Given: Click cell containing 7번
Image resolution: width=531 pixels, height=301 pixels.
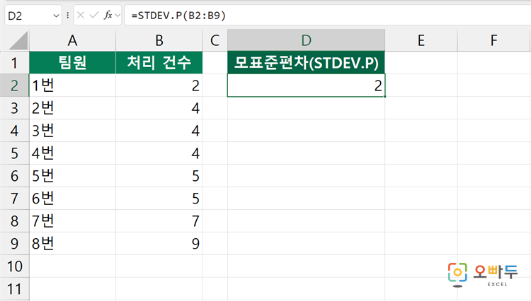Looking at the screenshot, I should tap(72, 221).
